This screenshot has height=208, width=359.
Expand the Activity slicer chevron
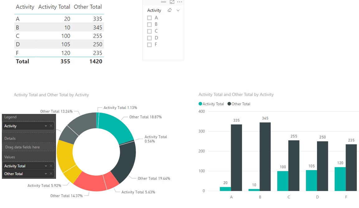178,10
